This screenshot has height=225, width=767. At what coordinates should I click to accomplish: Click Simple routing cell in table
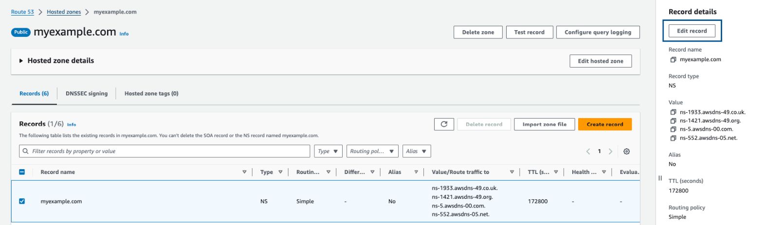pyautogui.click(x=305, y=201)
